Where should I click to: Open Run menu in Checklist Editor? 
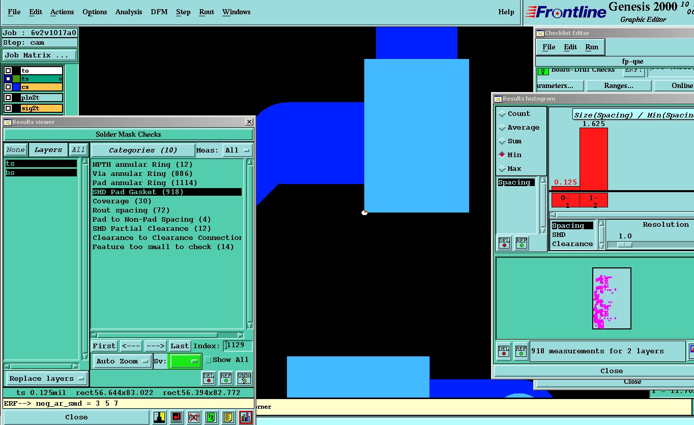592,47
